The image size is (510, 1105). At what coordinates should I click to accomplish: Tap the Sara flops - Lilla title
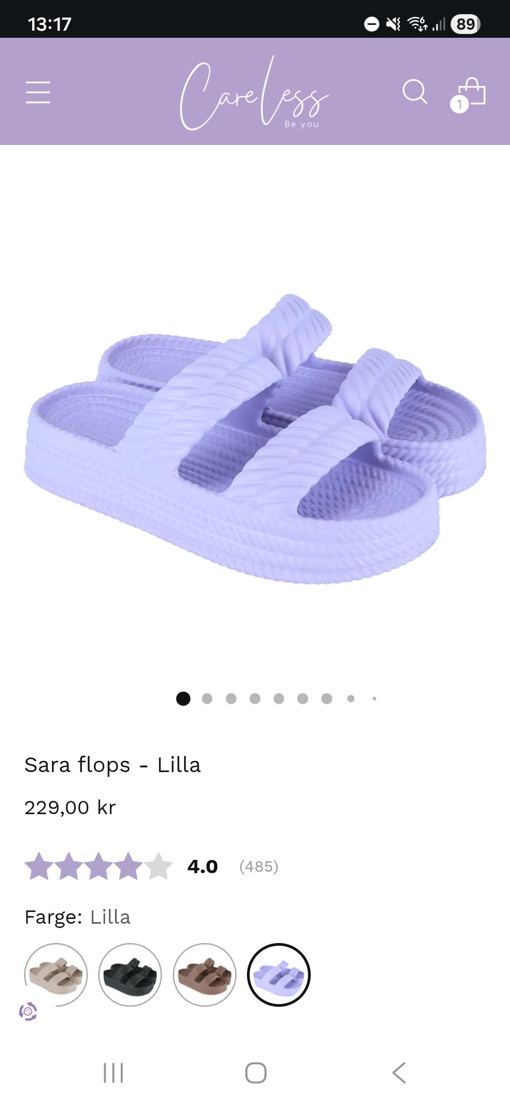(x=113, y=765)
